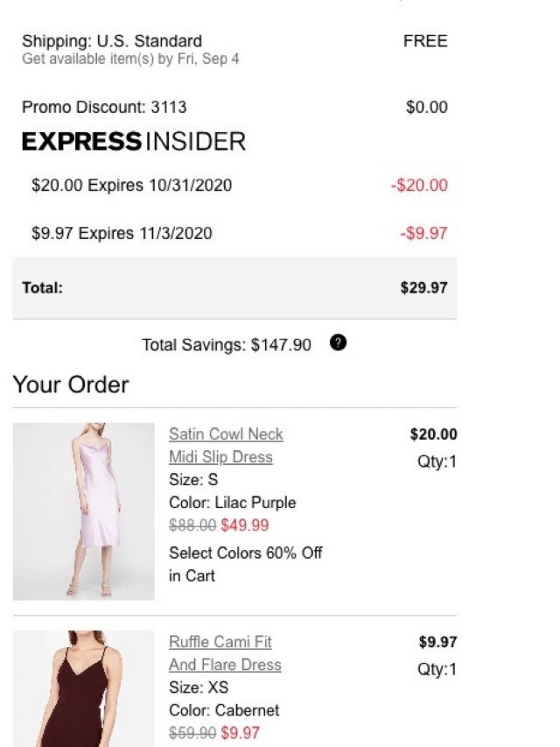The image size is (560, 747).
Task: Open the Satin Cowl Neck Midi Slip Dress link
Action: pyautogui.click(x=226, y=446)
